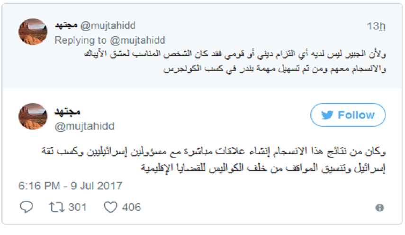Open the tweet info icon
The width and height of the screenshot is (405, 235).
coord(379,207)
